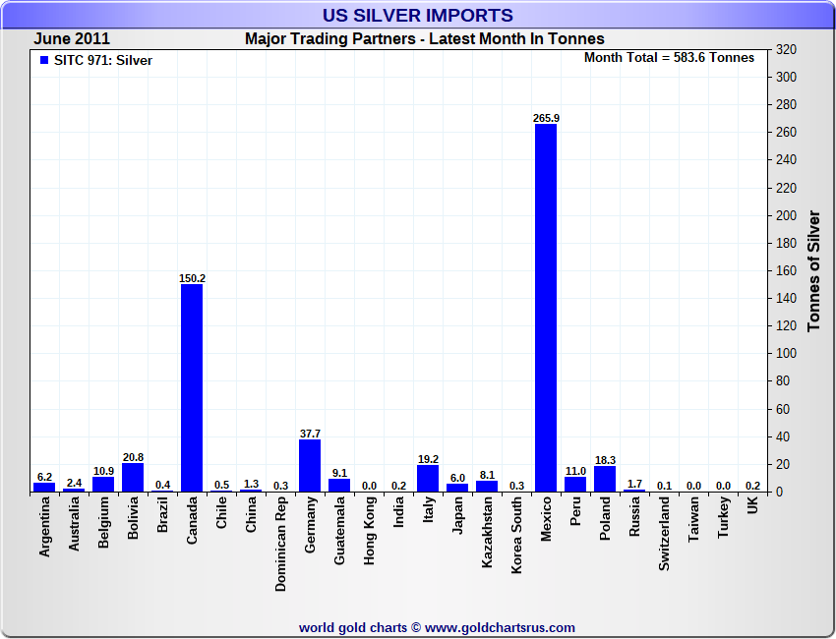Click the blue SITC 971 Silver legend swatch
The image size is (836, 639).
[x=44, y=60]
